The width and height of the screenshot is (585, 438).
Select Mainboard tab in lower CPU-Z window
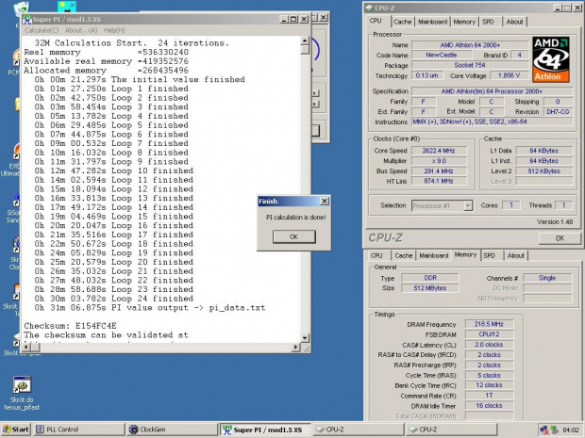pos(433,255)
